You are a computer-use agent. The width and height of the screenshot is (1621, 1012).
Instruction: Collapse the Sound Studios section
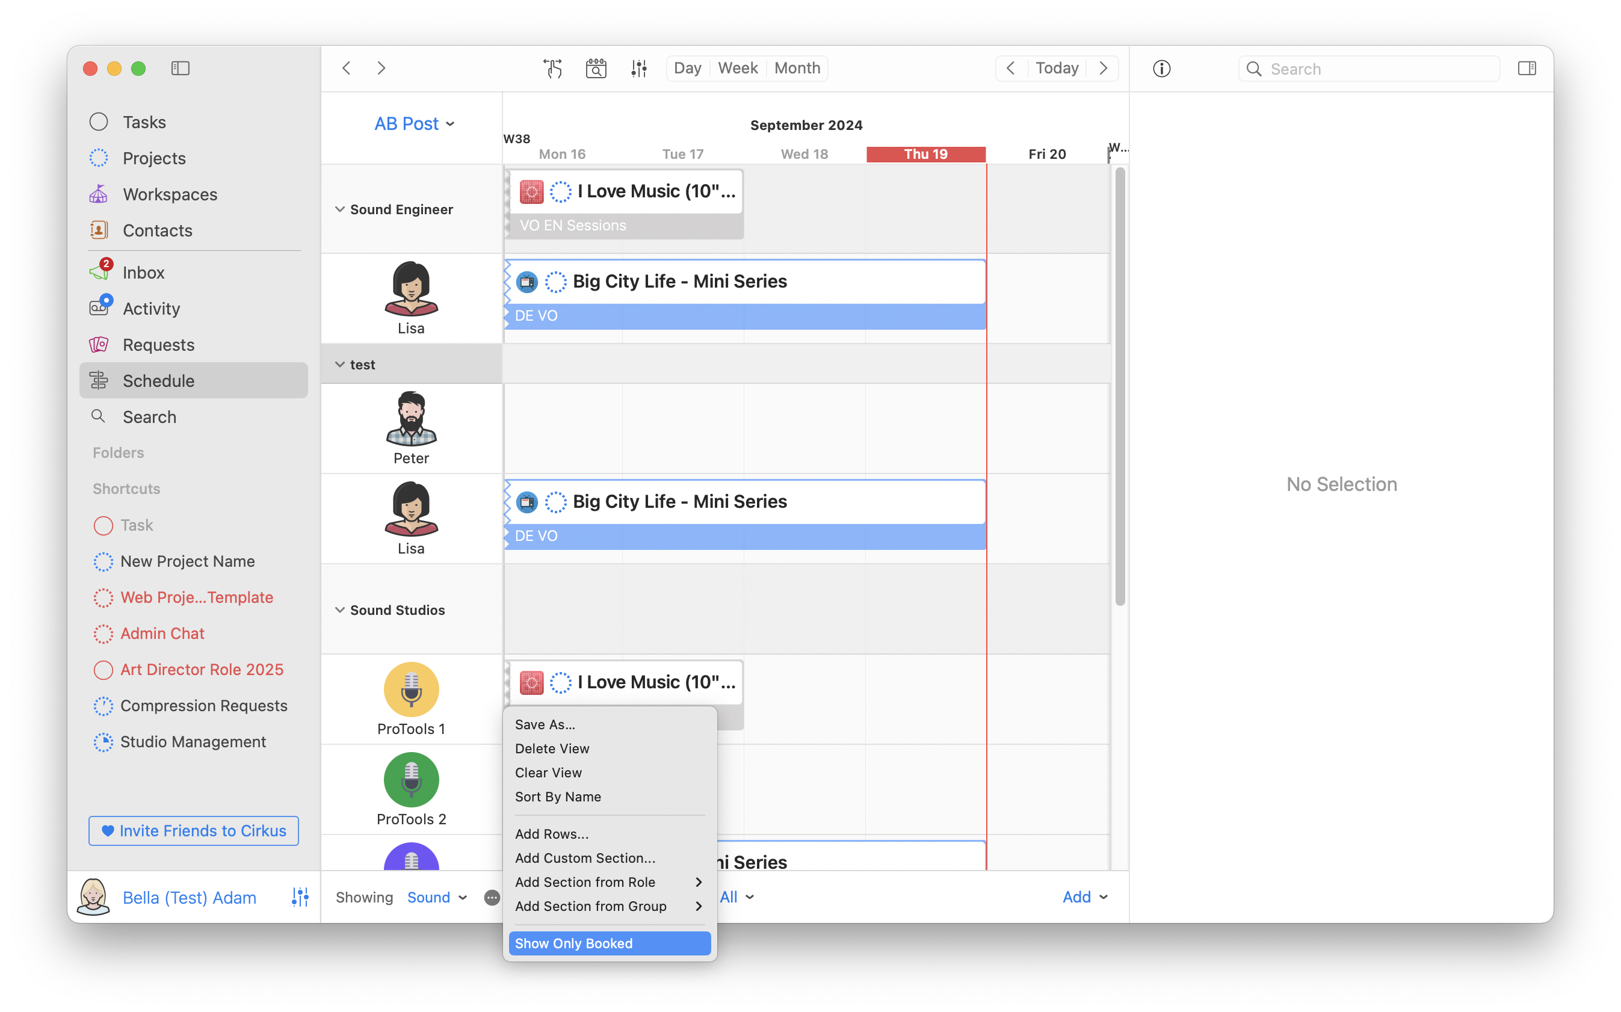tap(340, 609)
